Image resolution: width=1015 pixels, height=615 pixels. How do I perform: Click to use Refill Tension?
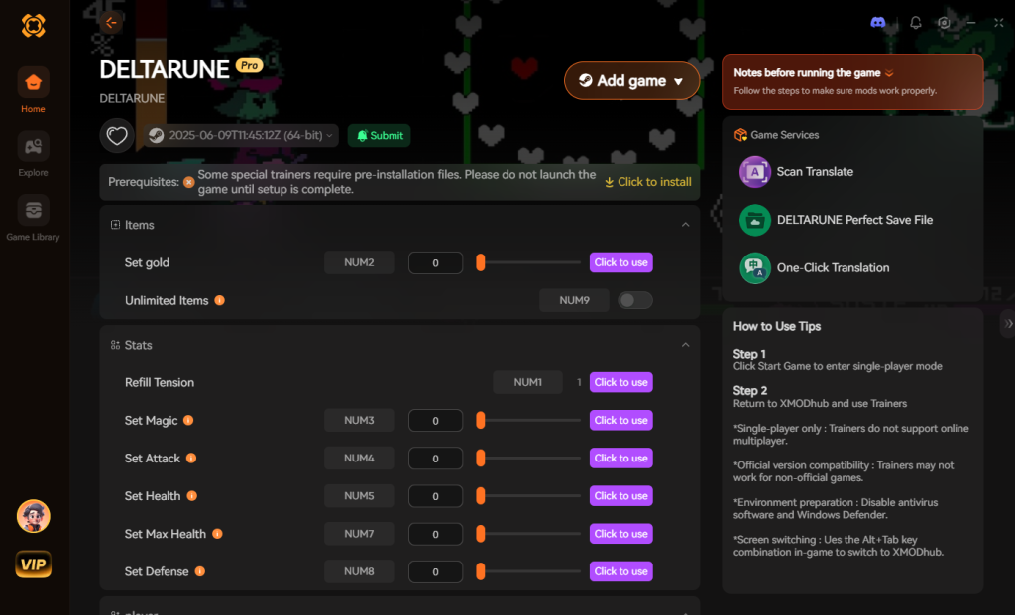click(620, 382)
